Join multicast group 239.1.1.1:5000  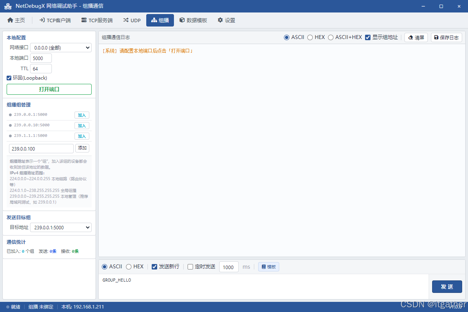point(82,136)
